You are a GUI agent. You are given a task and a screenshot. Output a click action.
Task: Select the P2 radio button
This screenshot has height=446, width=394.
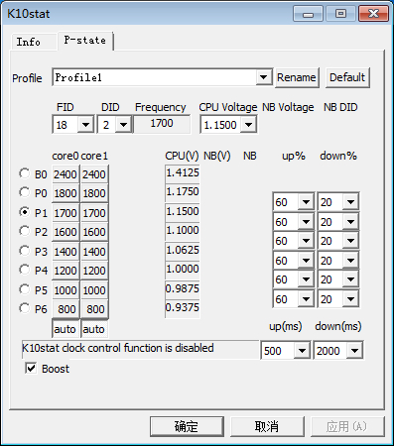(24, 231)
